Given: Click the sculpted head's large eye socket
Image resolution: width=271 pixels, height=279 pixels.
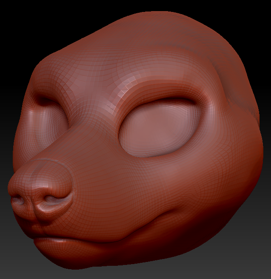Looking at the screenshot, I should (x=160, y=128).
